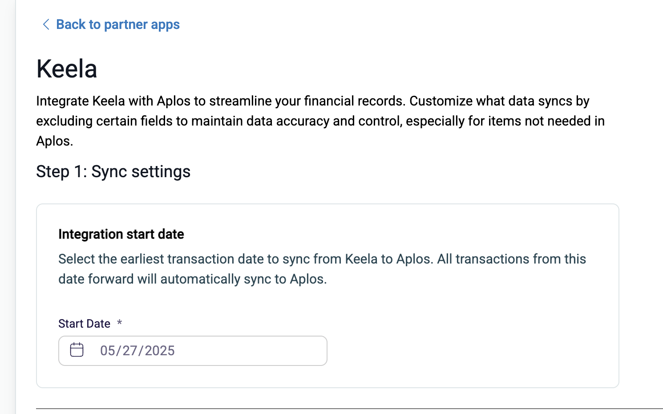The width and height of the screenshot is (663, 414).
Task: Click the Integration start date title
Action: click(x=121, y=234)
